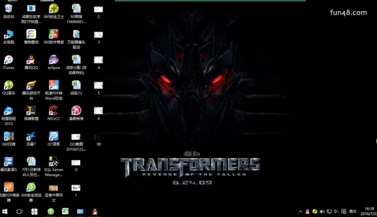Open Task View from the taskbar
The height and width of the screenshot is (217, 377).
point(19,212)
